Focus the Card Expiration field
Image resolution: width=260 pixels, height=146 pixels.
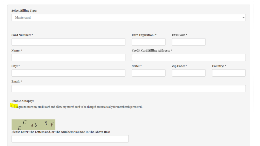(149, 42)
